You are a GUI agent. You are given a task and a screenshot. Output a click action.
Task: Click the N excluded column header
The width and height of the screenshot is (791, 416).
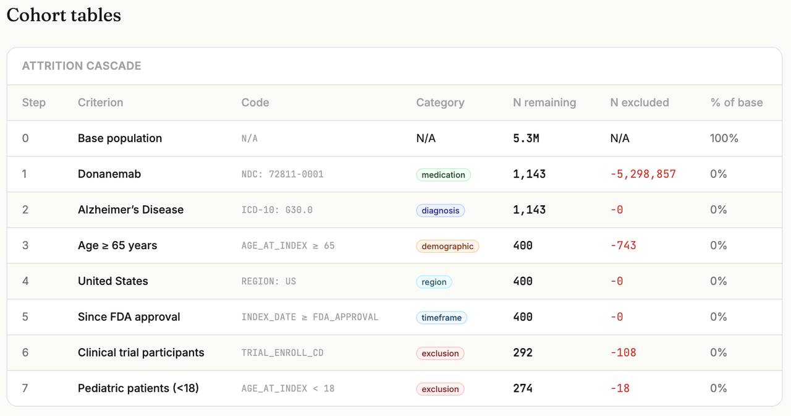click(x=640, y=103)
